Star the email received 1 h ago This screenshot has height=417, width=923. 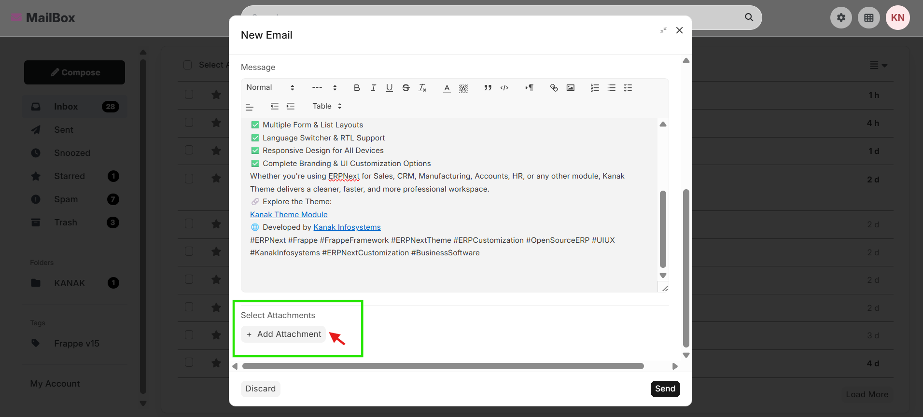click(216, 95)
